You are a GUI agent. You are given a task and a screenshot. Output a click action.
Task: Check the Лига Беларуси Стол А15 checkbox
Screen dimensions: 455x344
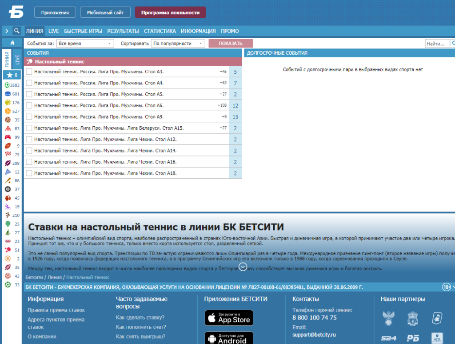(29, 128)
